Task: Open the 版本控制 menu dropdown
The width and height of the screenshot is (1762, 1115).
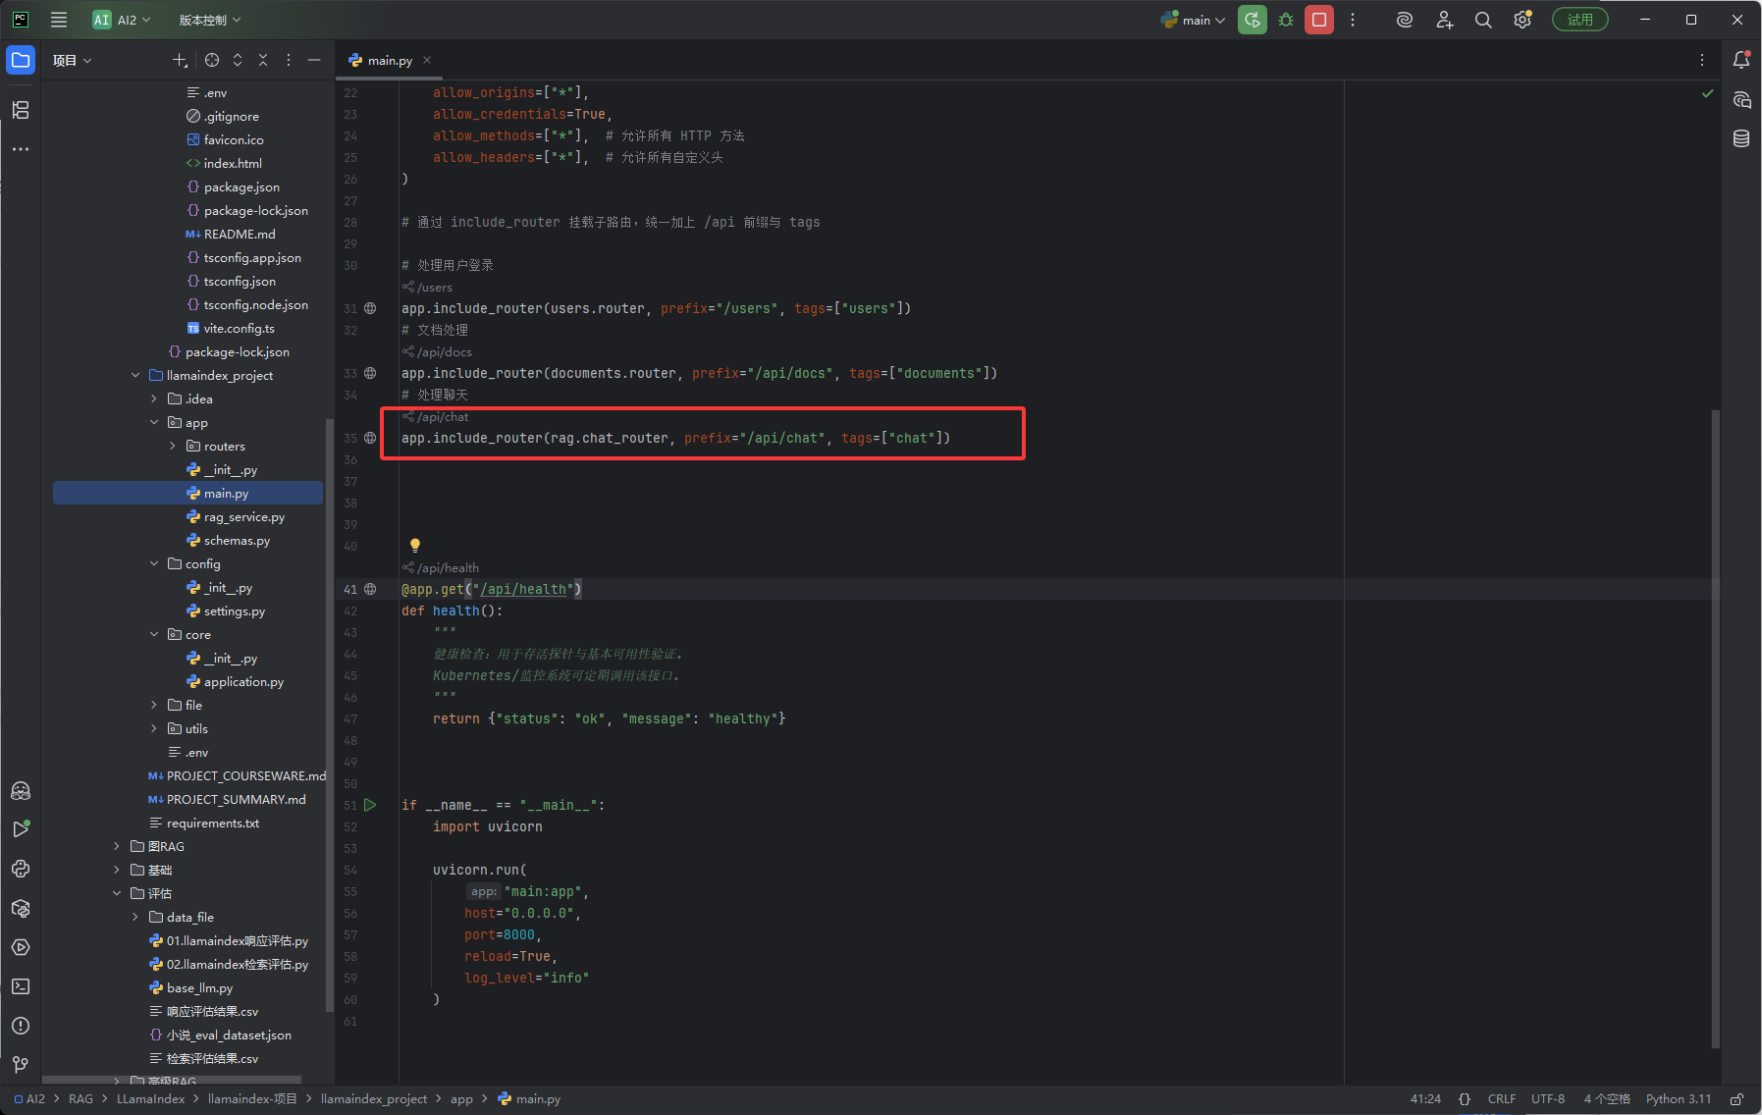Action: click(x=209, y=20)
